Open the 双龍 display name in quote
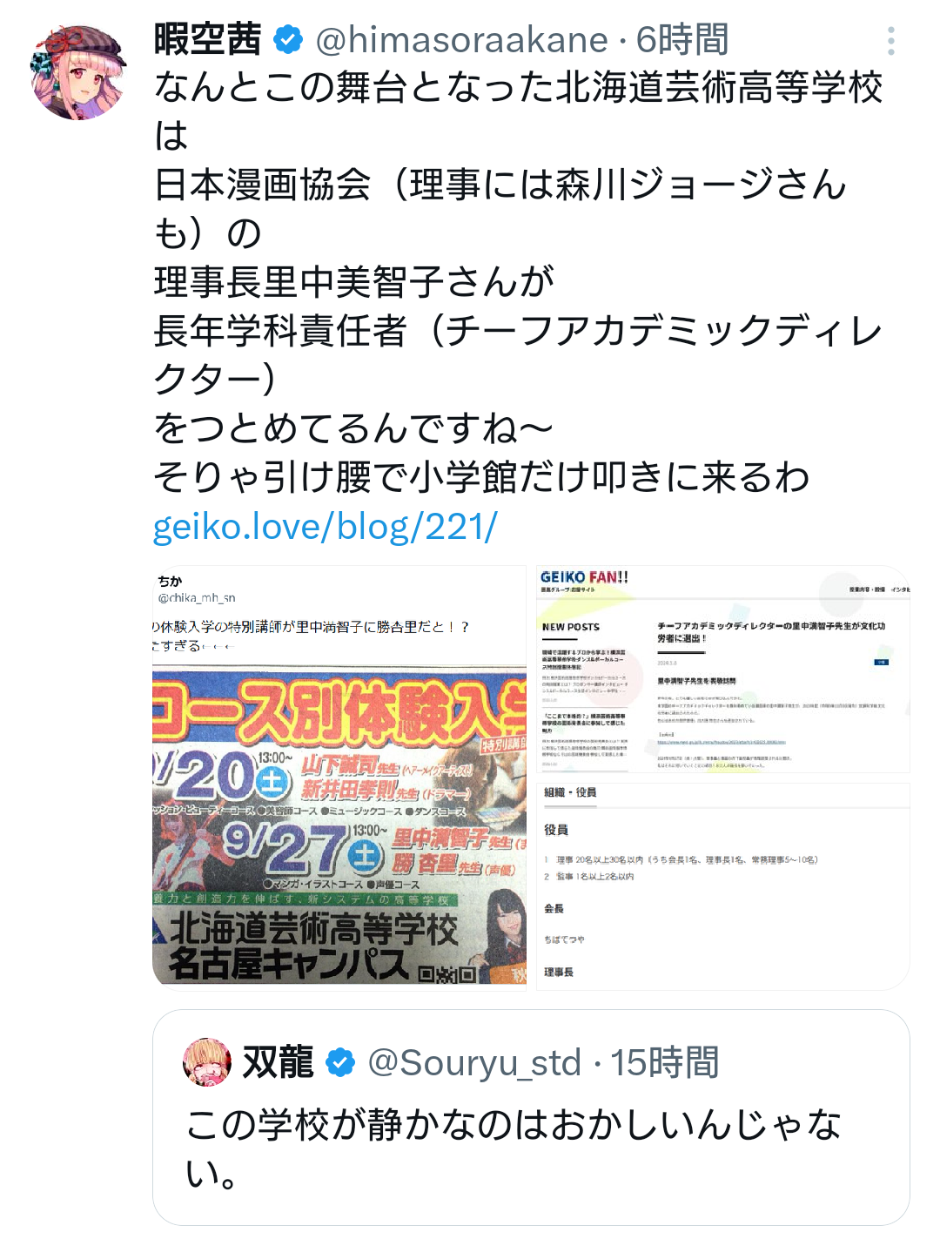The width and height of the screenshot is (940, 1239). click(x=278, y=1062)
